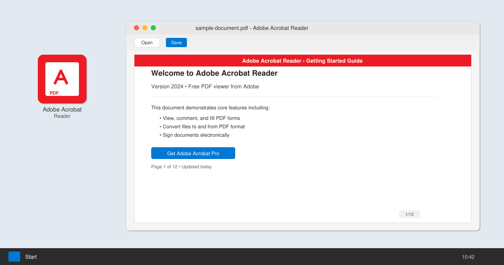Click the blue Start icon on taskbar
Screen dimensions: 504x265
tap(14, 257)
